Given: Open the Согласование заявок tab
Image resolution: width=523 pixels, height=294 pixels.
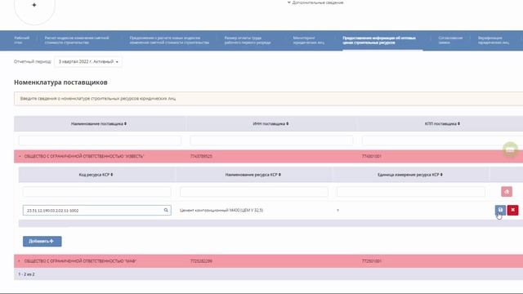Looking at the screenshot, I should pos(450,40).
